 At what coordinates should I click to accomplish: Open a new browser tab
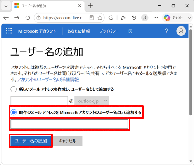point(90,6)
